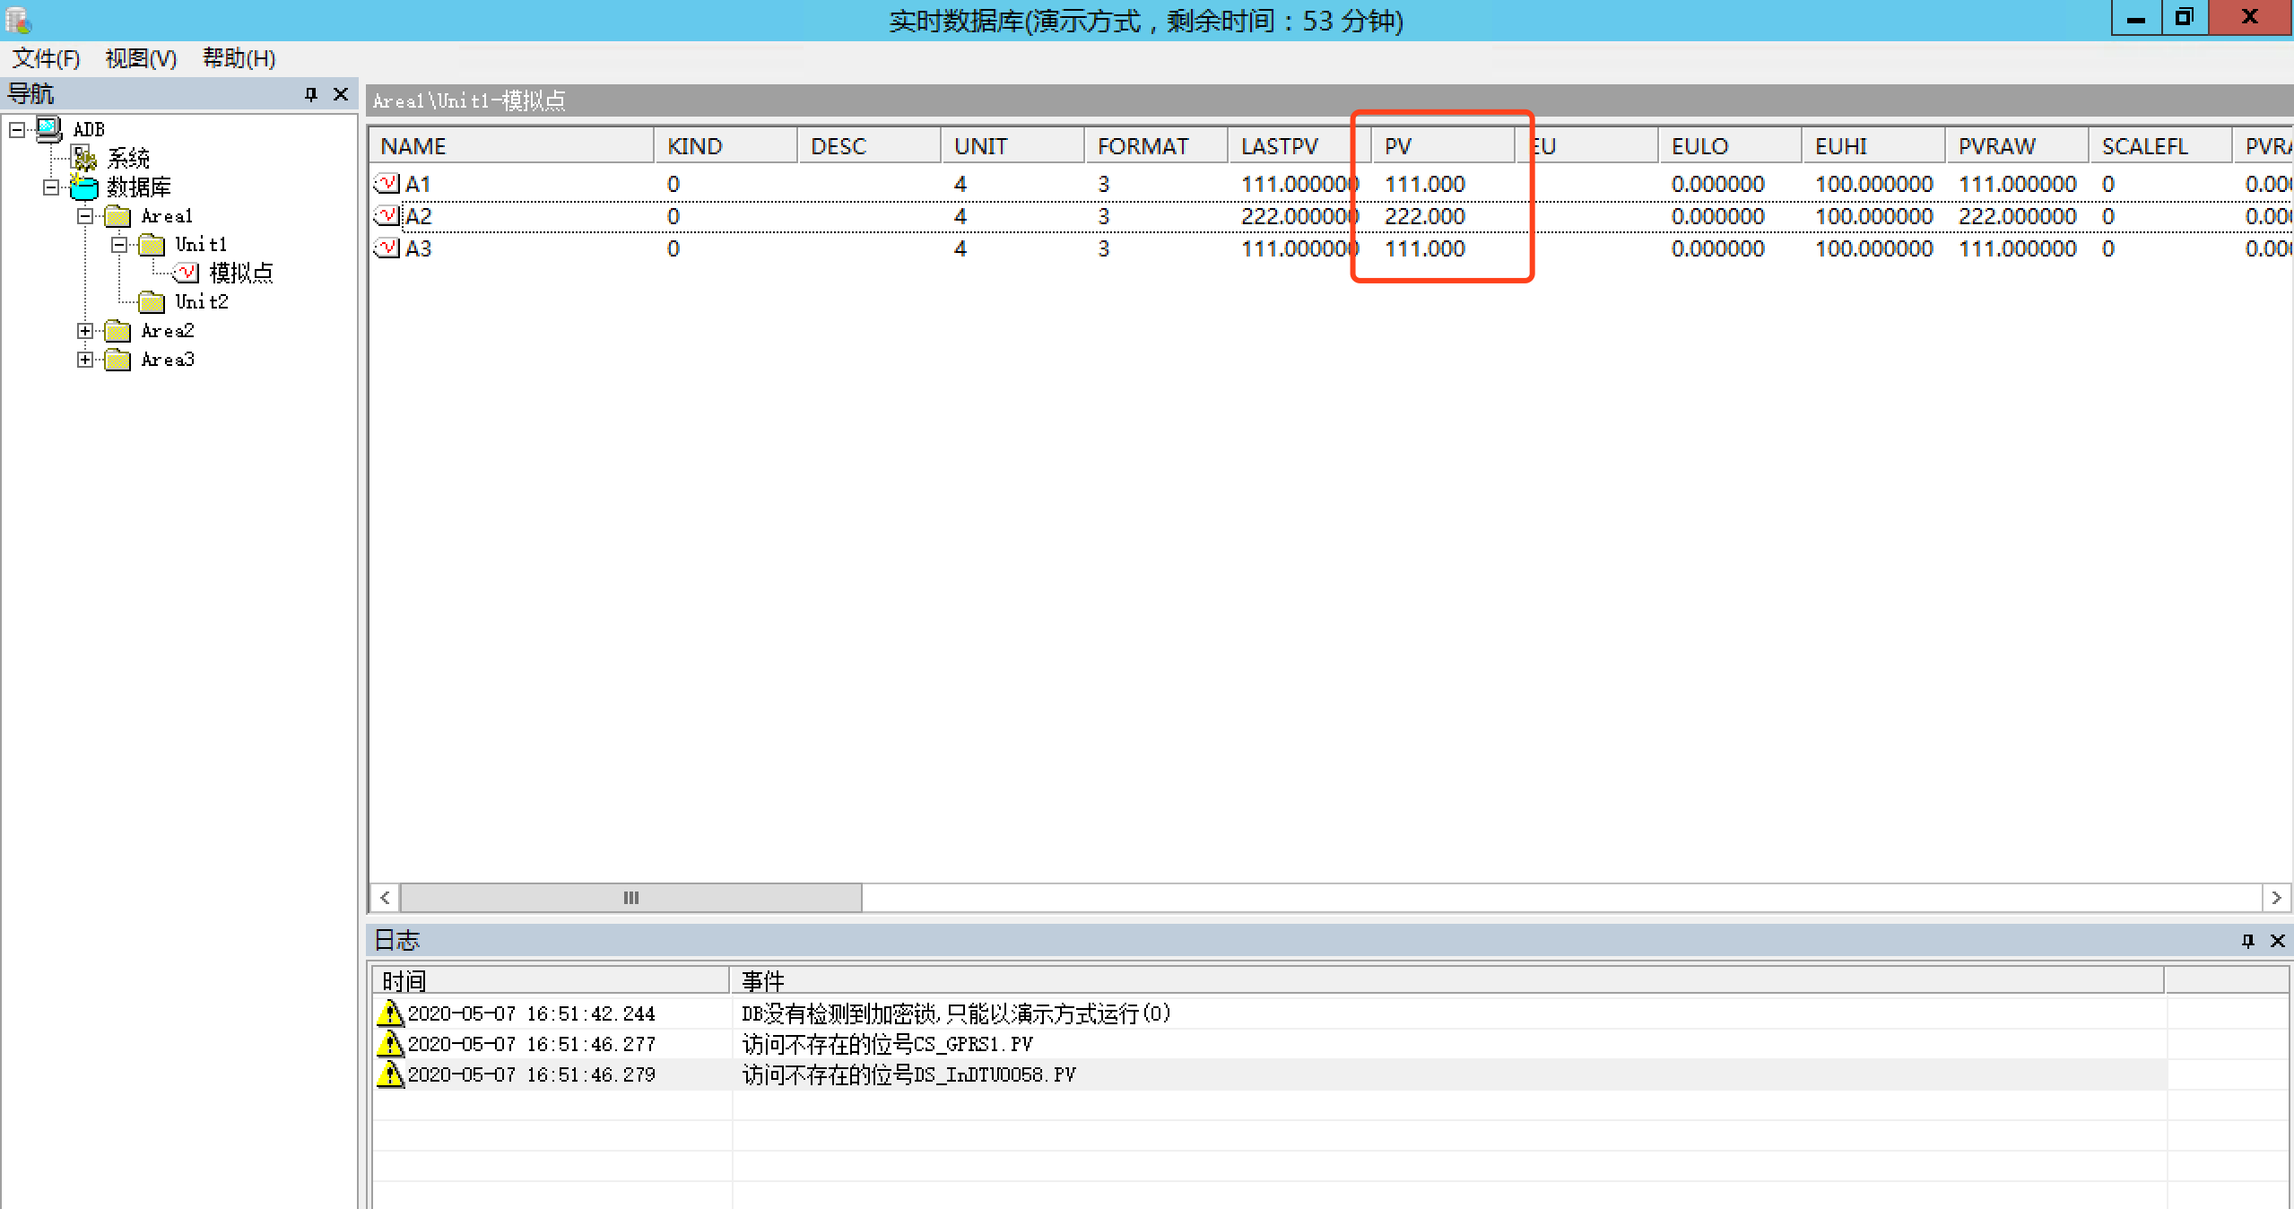
Task: Open the 文件(F) menu
Action: (x=46, y=58)
